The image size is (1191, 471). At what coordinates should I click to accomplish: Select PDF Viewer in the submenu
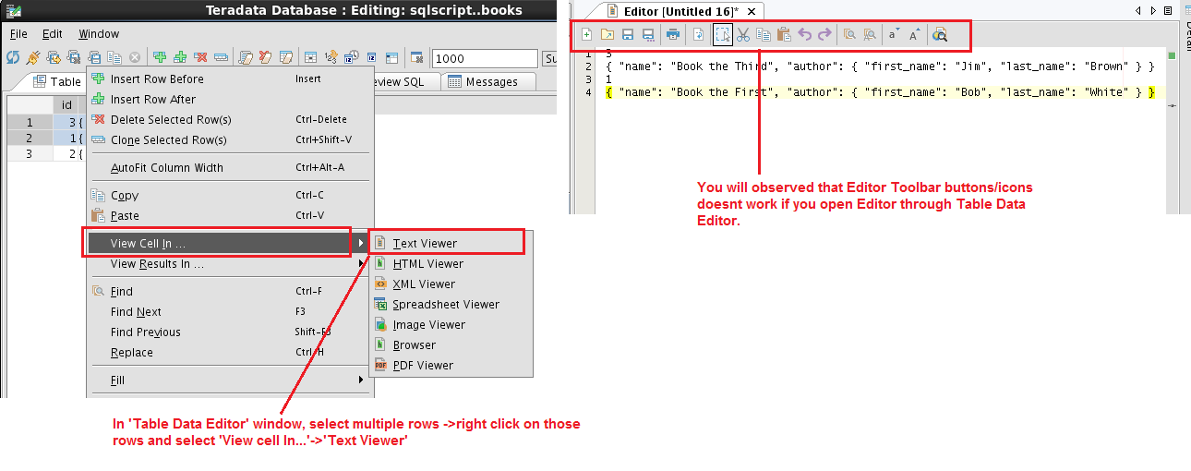[451, 365]
